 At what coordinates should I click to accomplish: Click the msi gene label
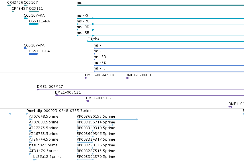80,3
